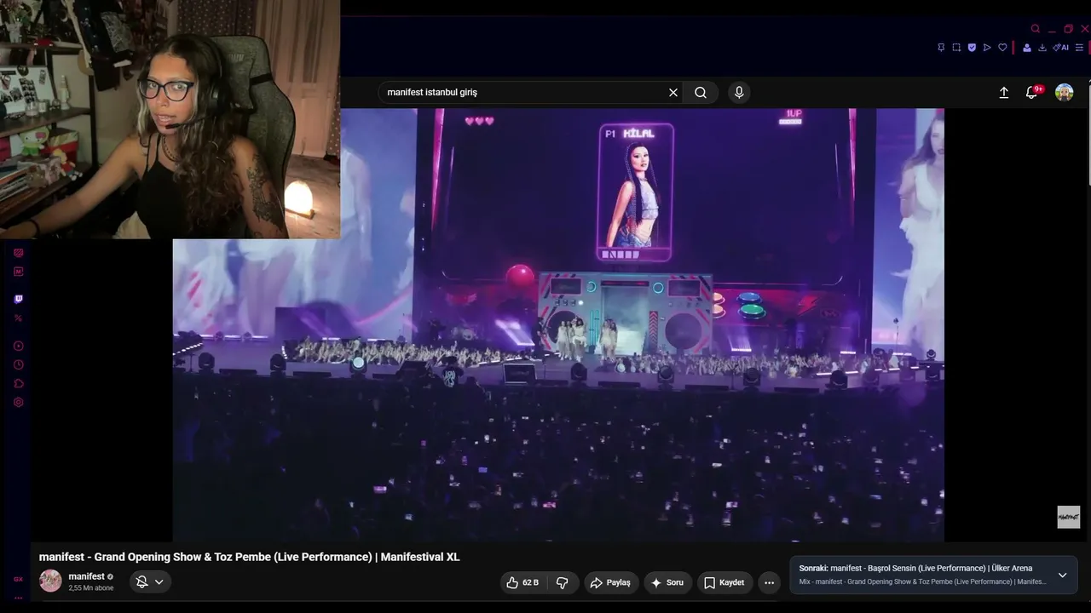1091x613 pixels.
Task: Open the YouTube upload/create button
Action: [1004, 93]
